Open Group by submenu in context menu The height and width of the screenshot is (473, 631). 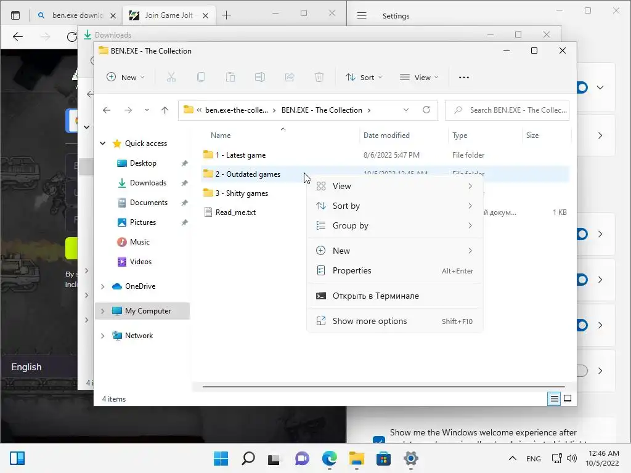coord(395,225)
